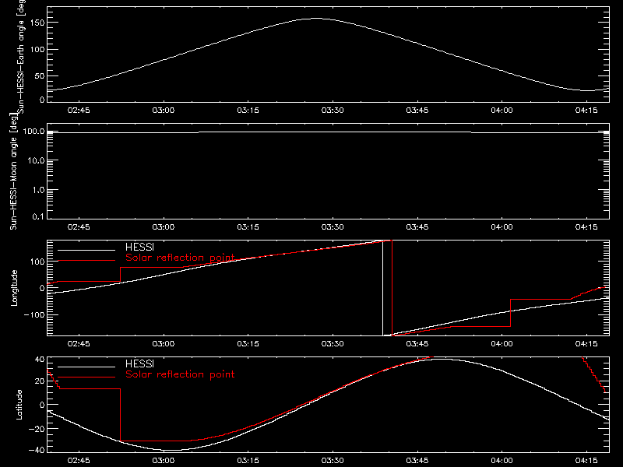Click 03:30 under the Earth angle plot
The width and height of the screenshot is (623, 467).
point(333,111)
